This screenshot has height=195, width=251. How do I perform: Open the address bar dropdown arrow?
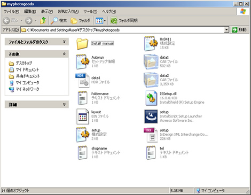click(226, 30)
